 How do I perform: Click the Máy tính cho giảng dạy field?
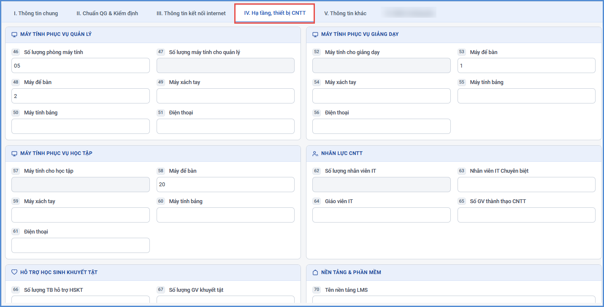tap(382, 65)
